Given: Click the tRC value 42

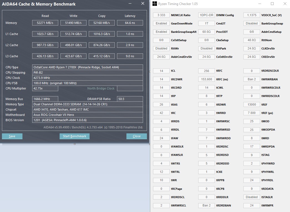Looking at the screenshot, I should [x=161, y=113].
